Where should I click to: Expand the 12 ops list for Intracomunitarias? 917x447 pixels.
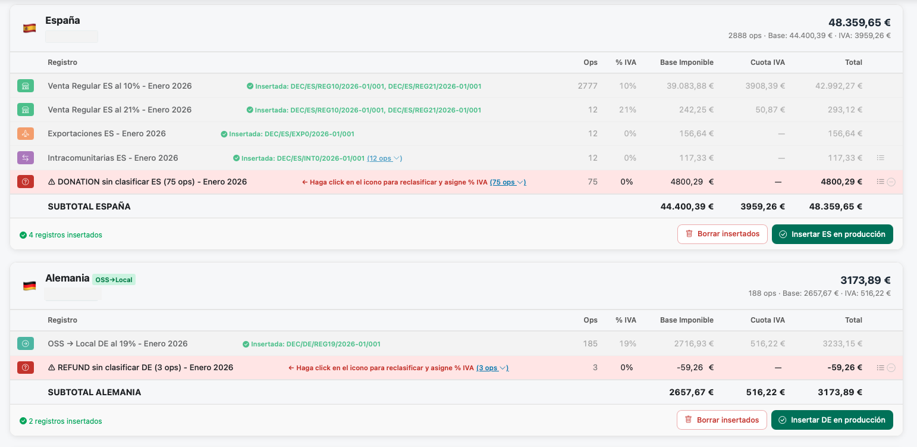coord(384,158)
